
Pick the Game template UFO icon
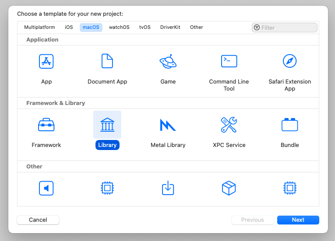coord(168,61)
